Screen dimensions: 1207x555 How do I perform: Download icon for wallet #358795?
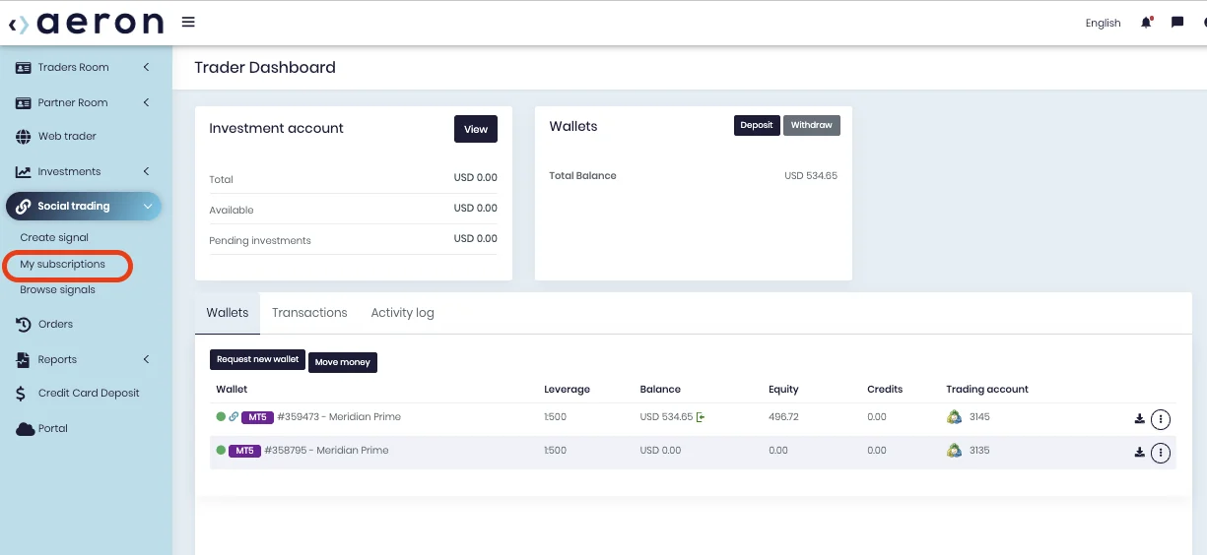1139,453
